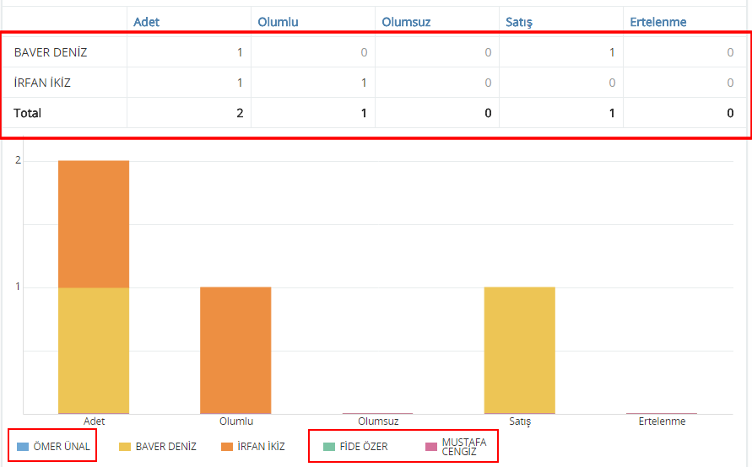
Task: Click BAVER DENİZ legend label
Action: pyautogui.click(x=166, y=447)
